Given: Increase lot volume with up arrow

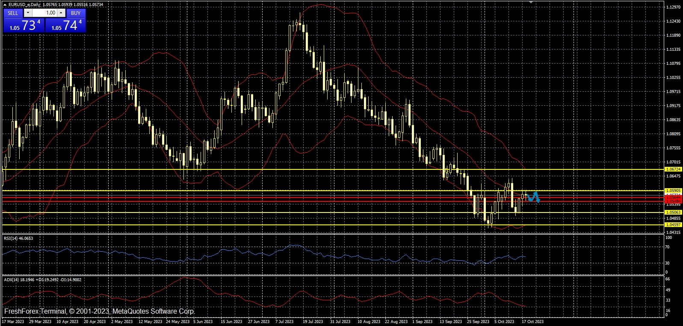Looking at the screenshot, I should coord(61,13).
